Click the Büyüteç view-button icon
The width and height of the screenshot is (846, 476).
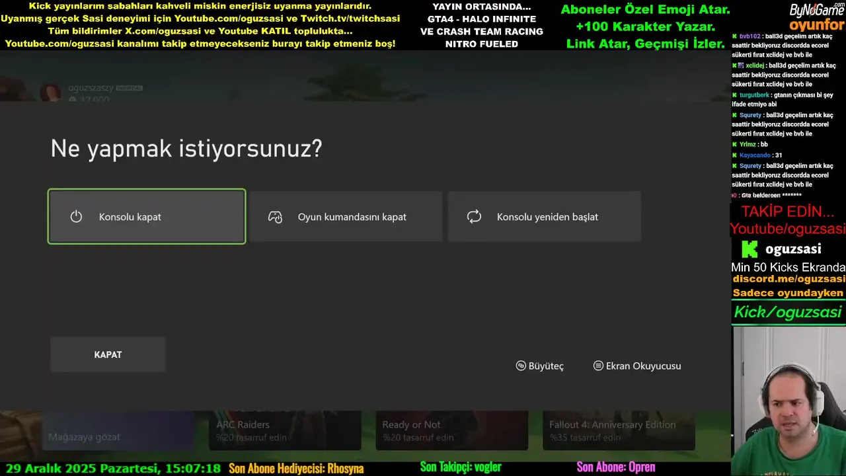click(x=521, y=366)
